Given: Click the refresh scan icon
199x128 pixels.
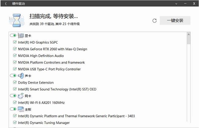Looking at the screenshot, I should click(154, 21).
